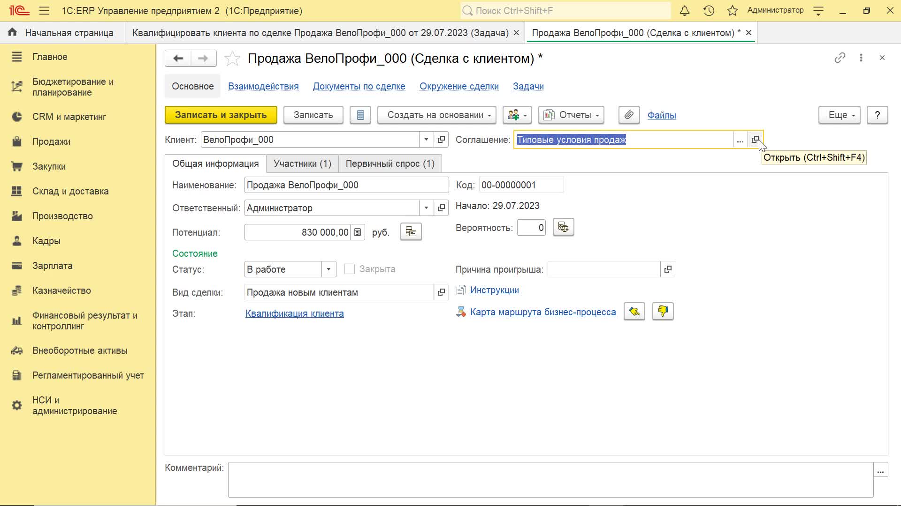
Task: Click into the Наименование field
Action: (346, 185)
